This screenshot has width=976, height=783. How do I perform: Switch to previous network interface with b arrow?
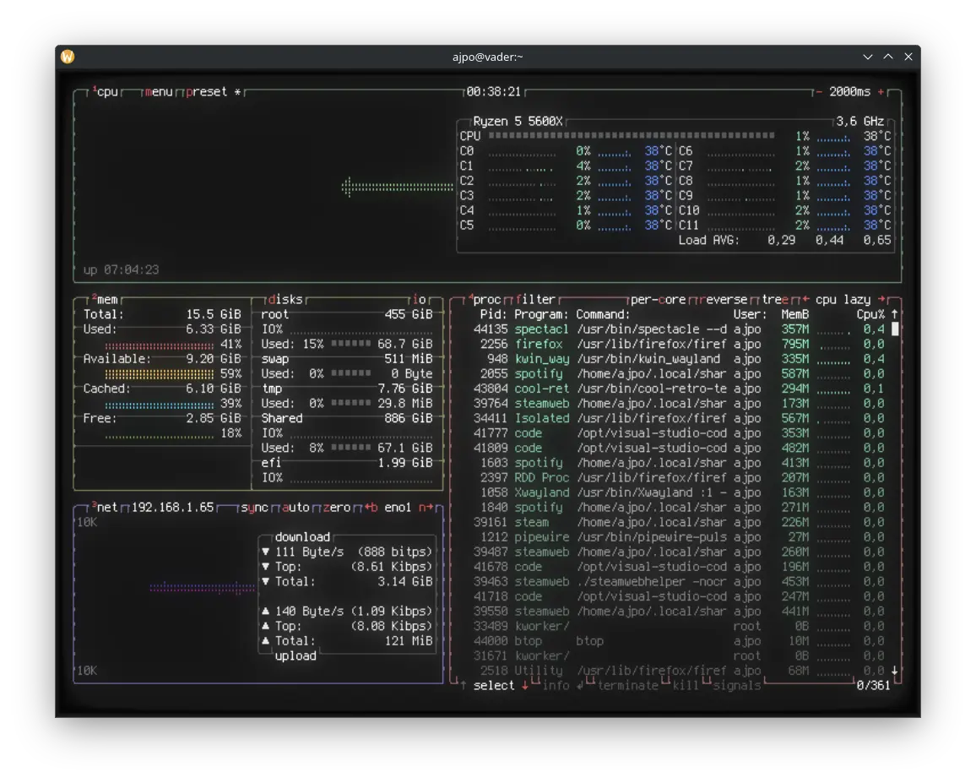tap(371, 508)
